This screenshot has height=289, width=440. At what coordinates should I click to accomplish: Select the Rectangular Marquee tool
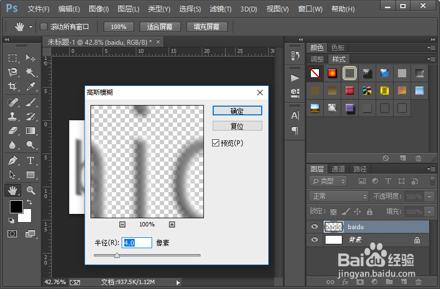coord(13,58)
